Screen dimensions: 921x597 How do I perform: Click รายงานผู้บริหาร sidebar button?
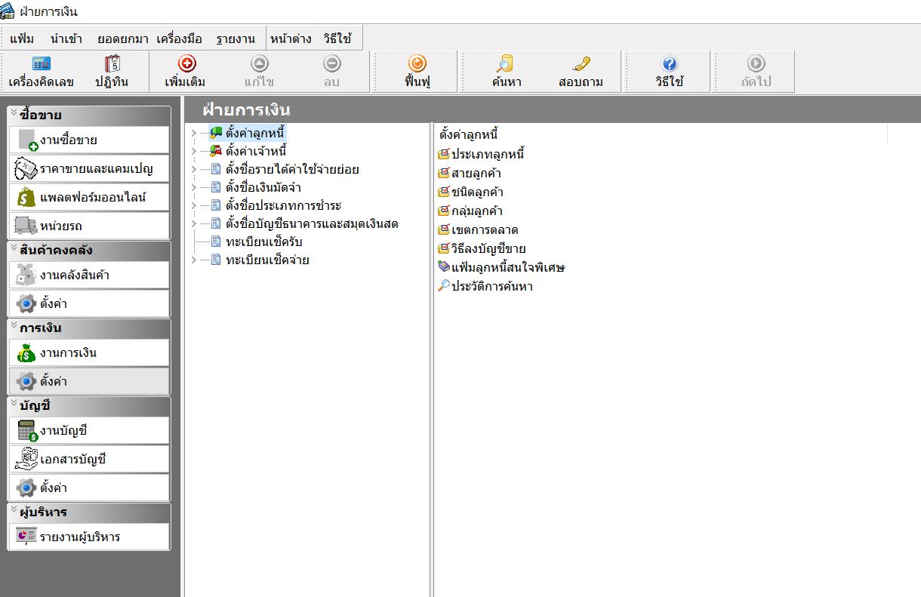point(89,537)
